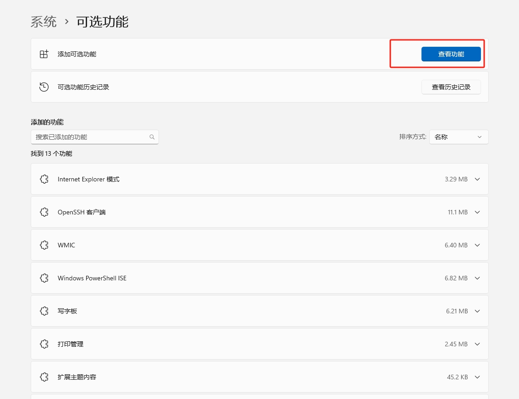This screenshot has height=399, width=519.
Task: Click the Windows PowerShell ISE feature icon
Action: coord(44,278)
